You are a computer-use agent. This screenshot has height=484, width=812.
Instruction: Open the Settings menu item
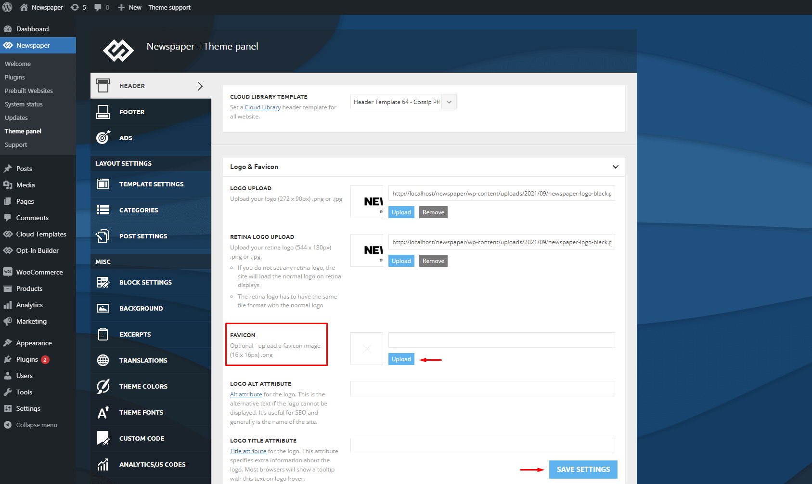38,408
